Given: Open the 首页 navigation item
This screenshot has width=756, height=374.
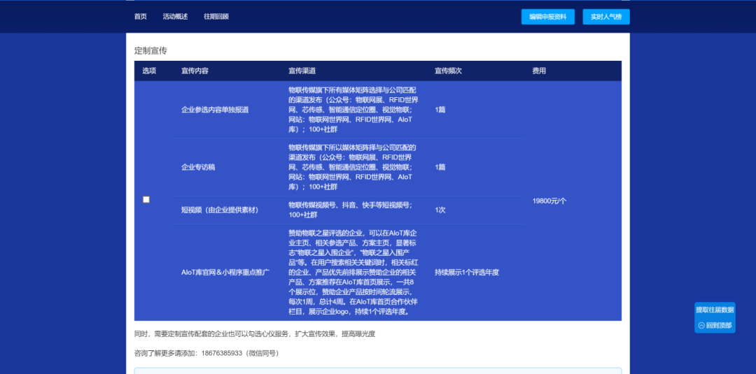Looking at the screenshot, I should [x=140, y=16].
